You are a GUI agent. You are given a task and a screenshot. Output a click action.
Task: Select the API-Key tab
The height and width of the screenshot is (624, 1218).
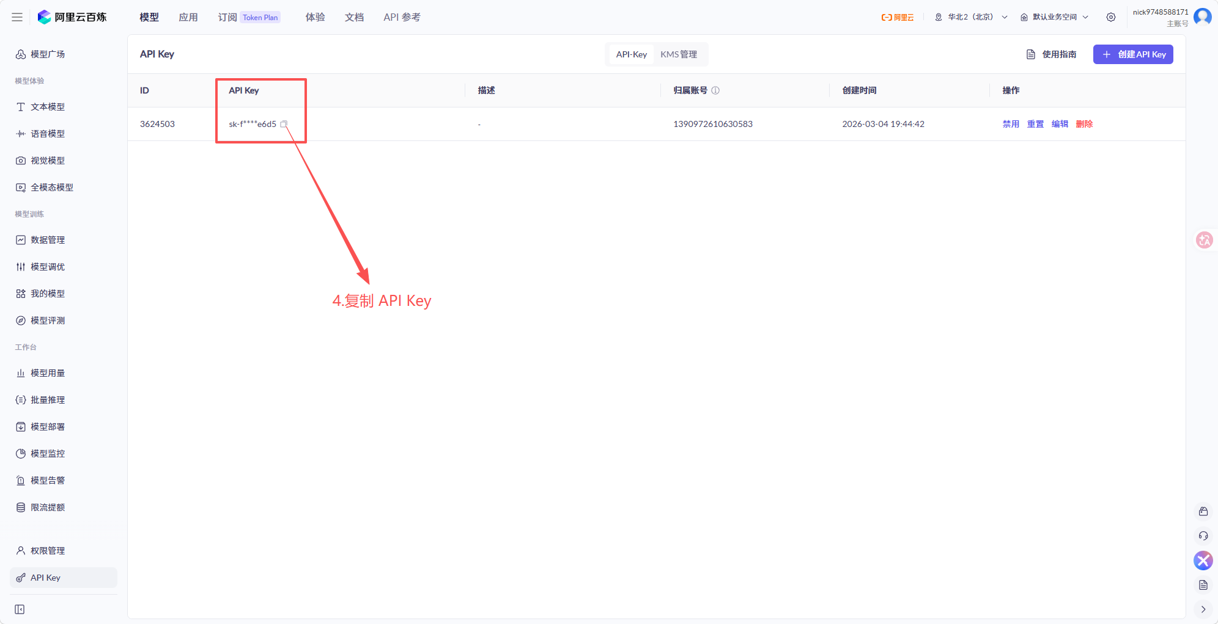coord(632,54)
